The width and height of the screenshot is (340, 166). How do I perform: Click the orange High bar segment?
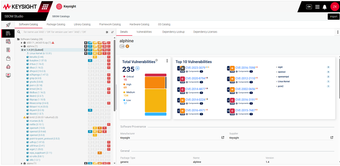(x=155, y=82)
